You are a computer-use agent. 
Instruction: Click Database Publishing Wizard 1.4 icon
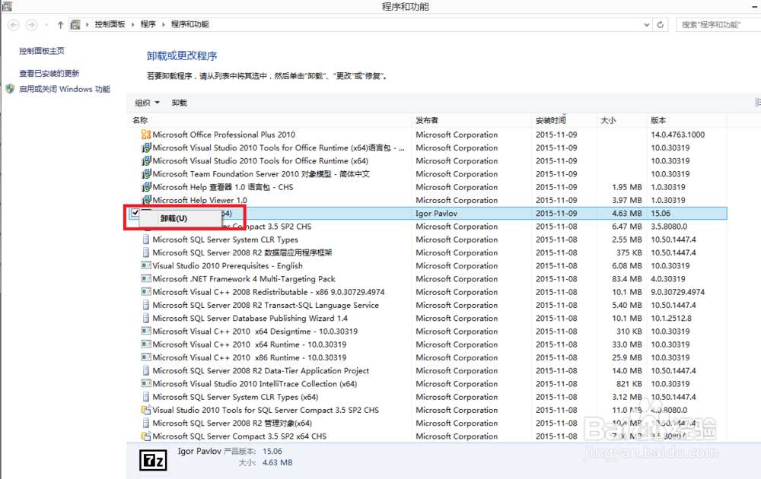[x=145, y=318]
